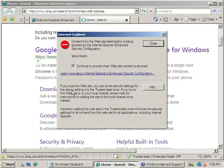Open recent pages dropdown beside Forward
Image resolution: width=224 pixels, height=168 pixels.
19,11
